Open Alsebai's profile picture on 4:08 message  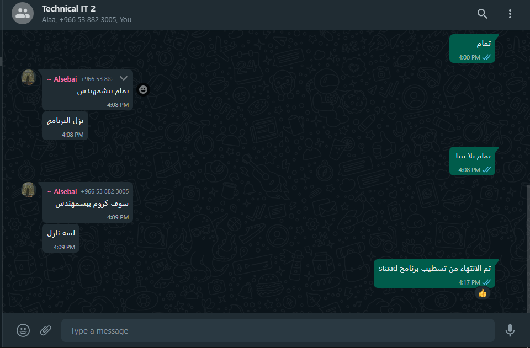click(28, 77)
